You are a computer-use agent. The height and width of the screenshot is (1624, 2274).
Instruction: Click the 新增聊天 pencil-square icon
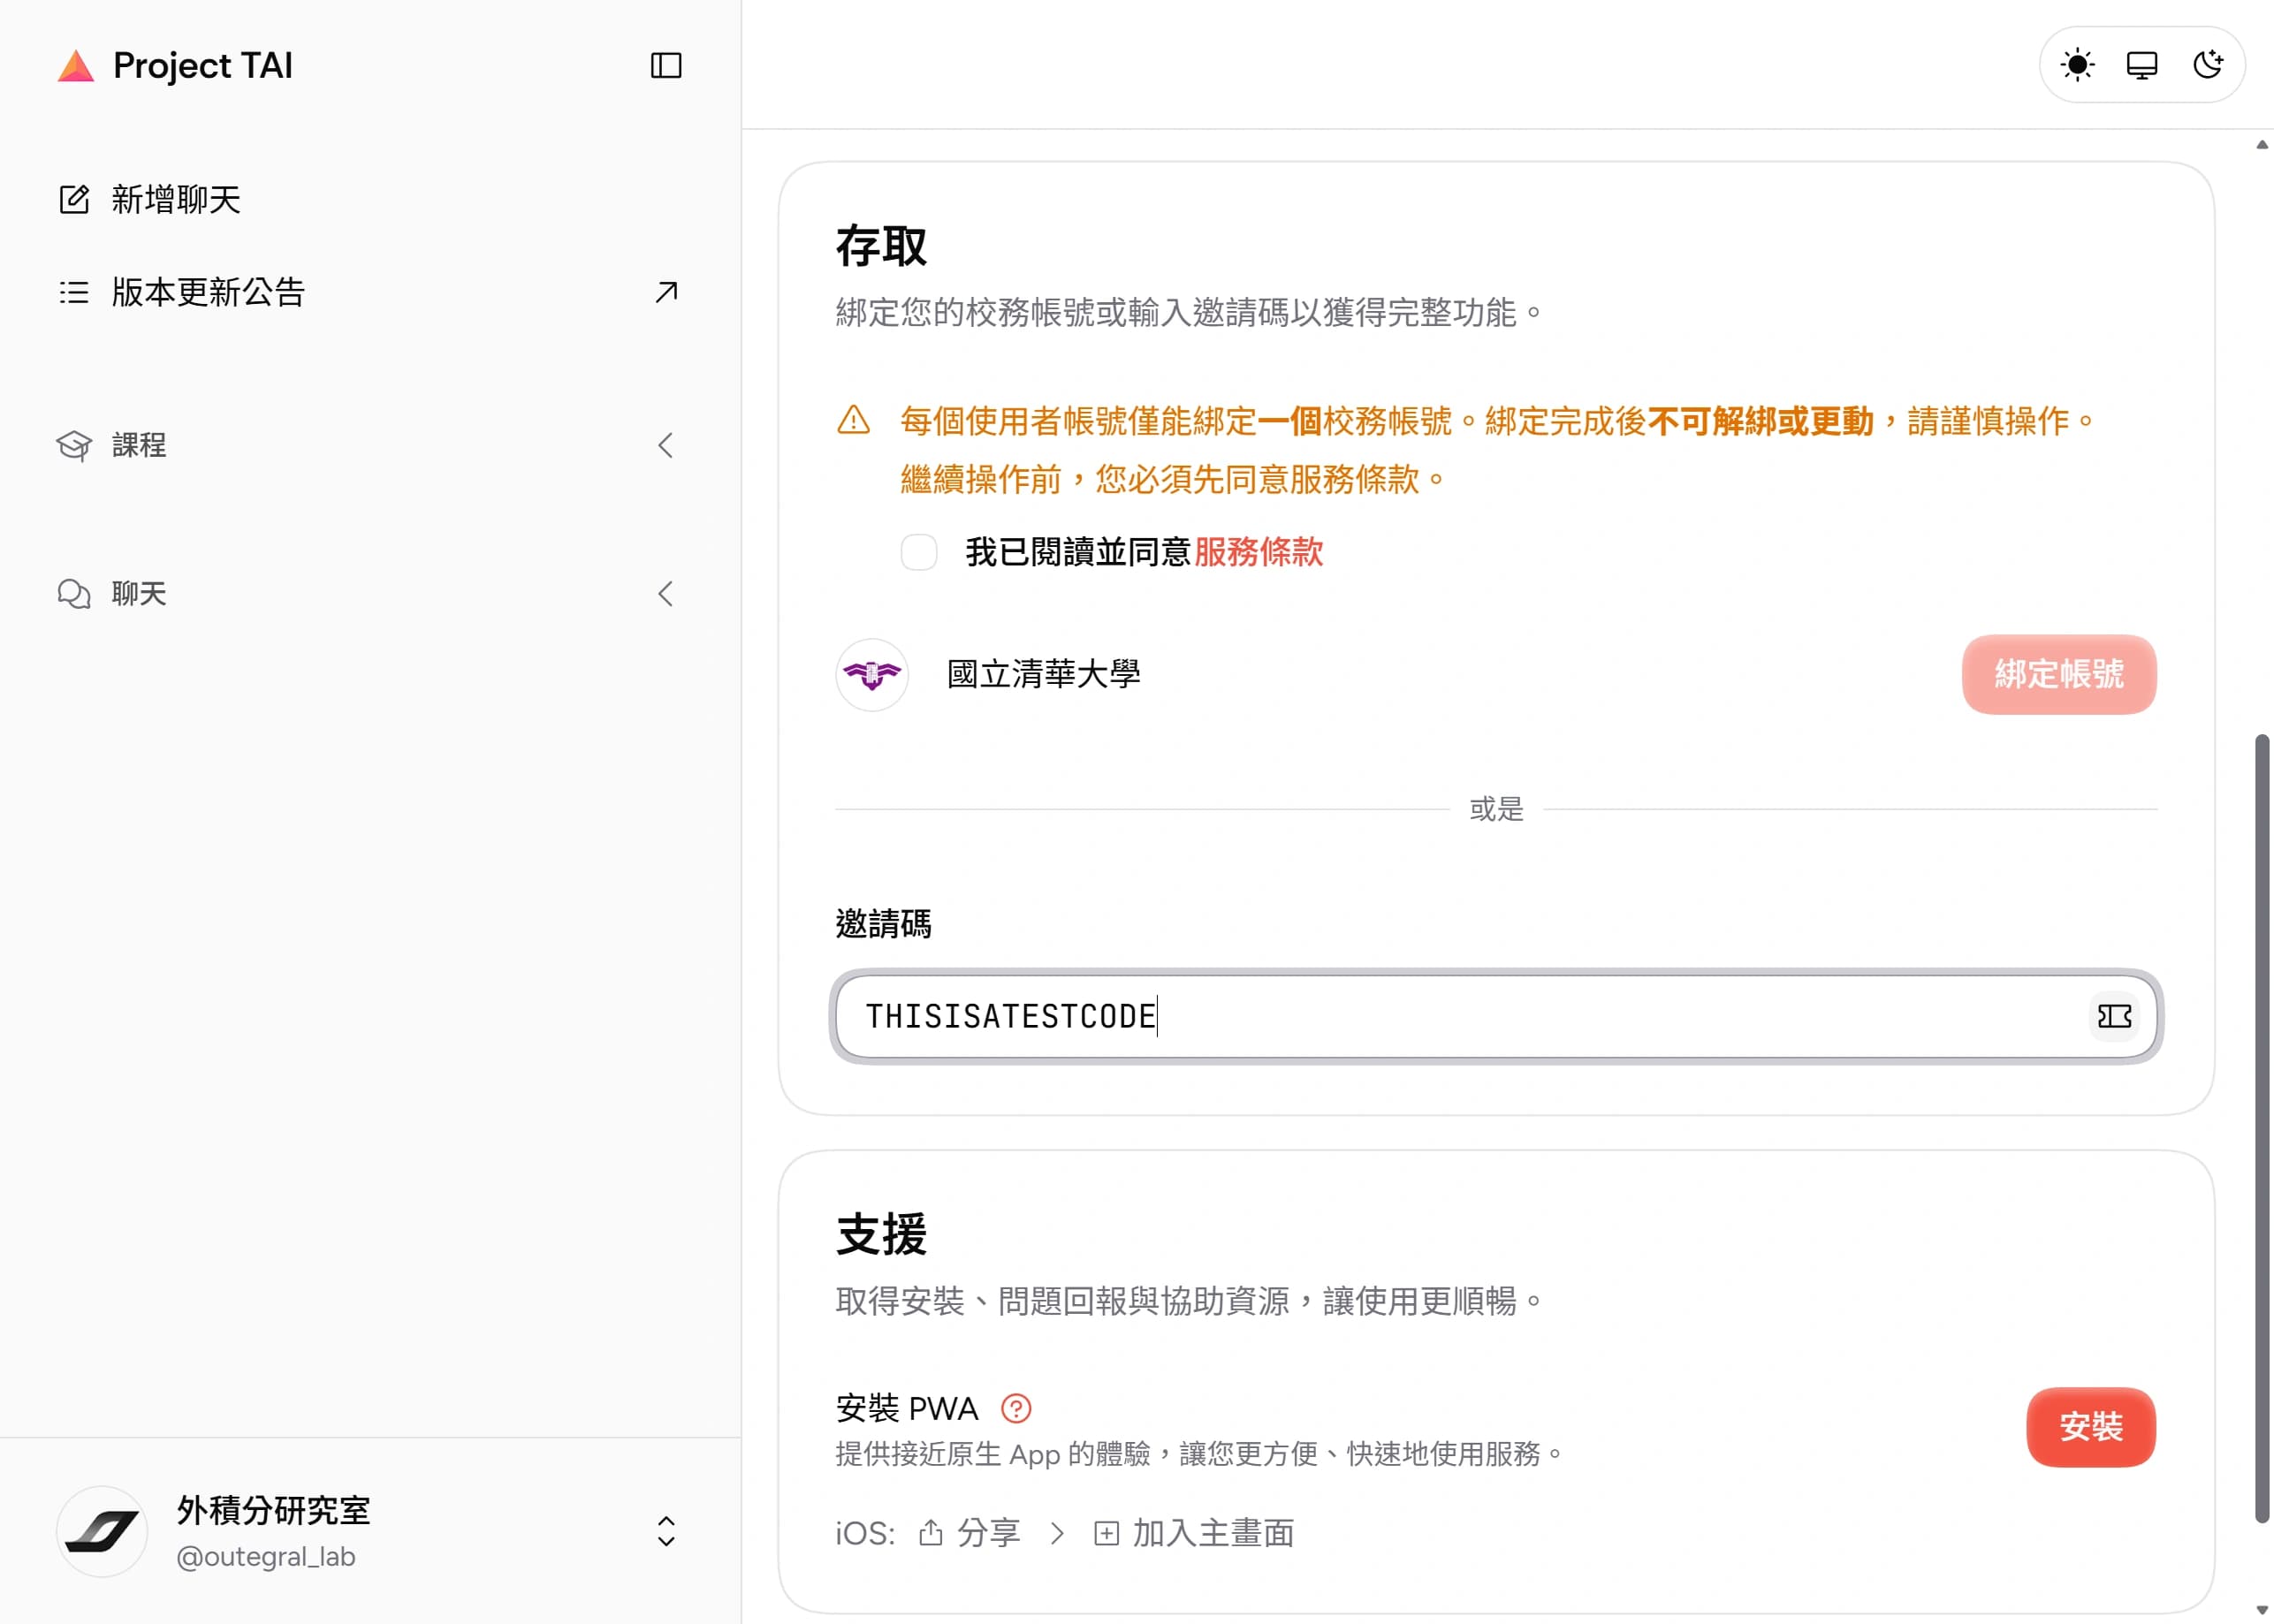(74, 199)
